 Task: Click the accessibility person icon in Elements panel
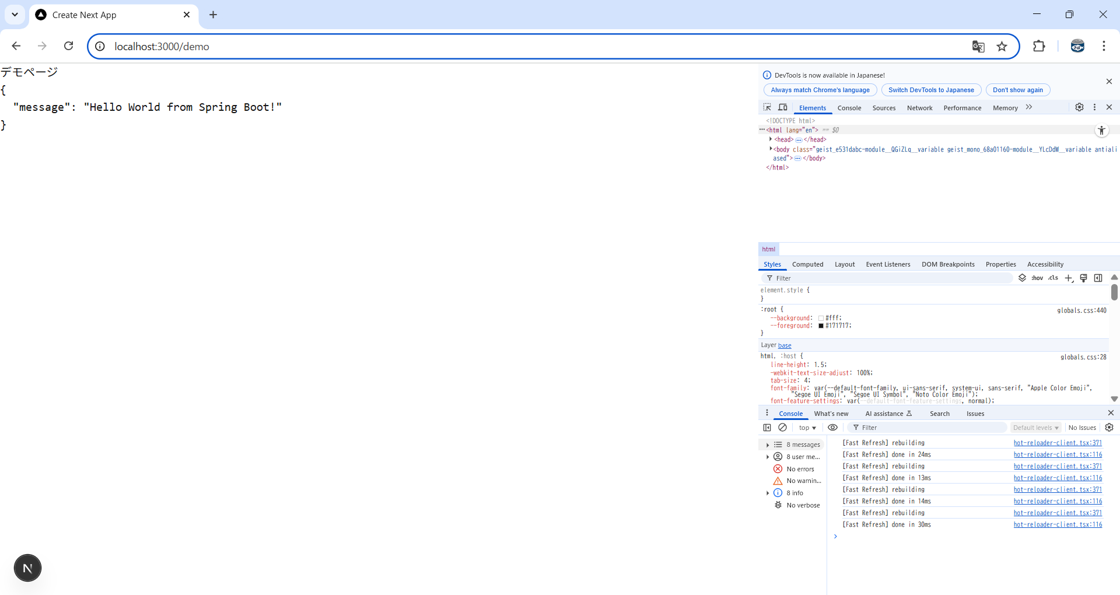(x=1101, y=130)
